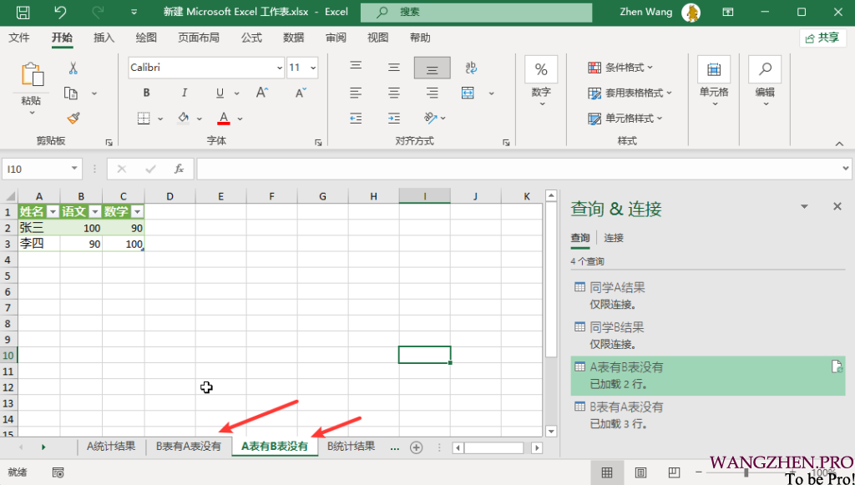Click the Insert Function fx icon
The image size is (855, 485).
click(179, 169)
